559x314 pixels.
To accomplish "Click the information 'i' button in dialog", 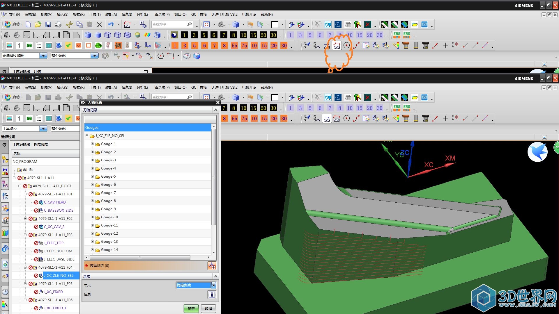I will click(x=212, y=295).
